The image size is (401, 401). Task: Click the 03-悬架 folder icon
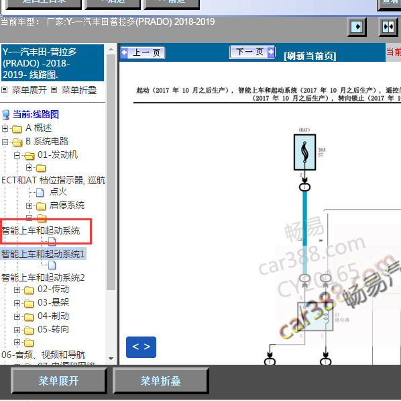[29, 304]
